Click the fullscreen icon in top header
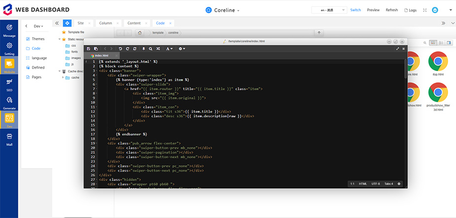This screenshot has height=218, width=456. click(x=424, y=10)
